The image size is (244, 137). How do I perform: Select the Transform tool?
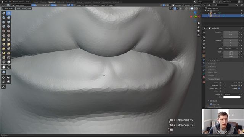[x=8, y=82]
